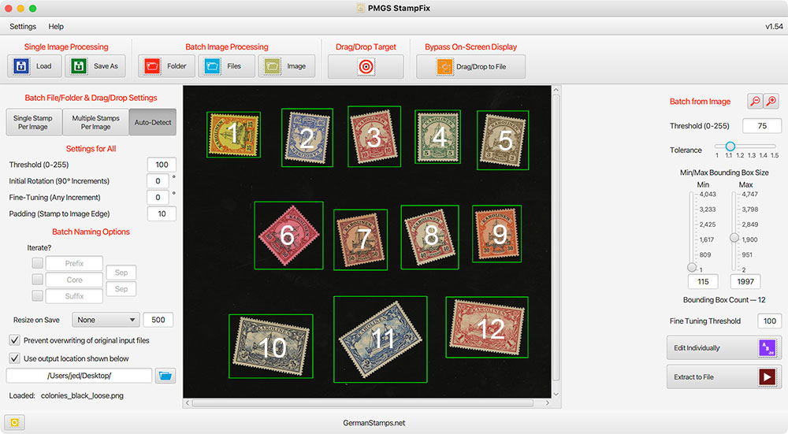Click the red play Extract to File icon
The width and height of the screenshot is (788, 434).
coord(767,377)
